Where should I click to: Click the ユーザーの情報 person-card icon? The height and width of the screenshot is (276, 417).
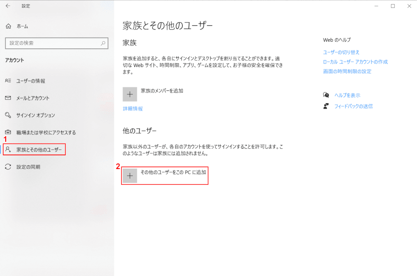coord(8,81)
